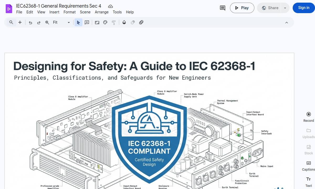Open comment history icon near Play
The height and width of the screenshot is (189, 315).
tap(223, 8)
